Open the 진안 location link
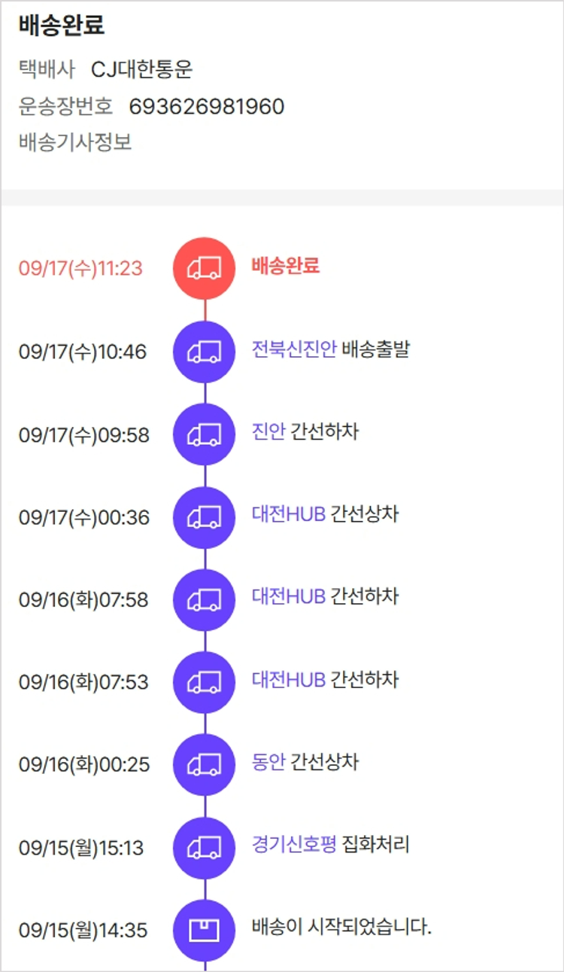Image resolution: width=564 pixels, height=972 pixels. point(268,432)
